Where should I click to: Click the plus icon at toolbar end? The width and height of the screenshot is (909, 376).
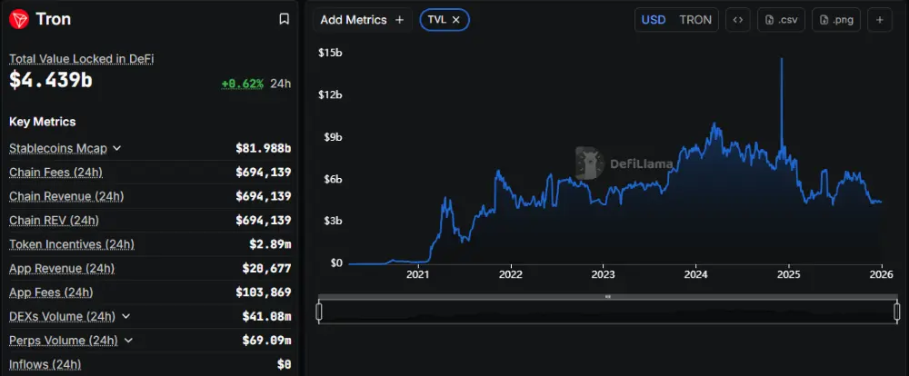879,20
